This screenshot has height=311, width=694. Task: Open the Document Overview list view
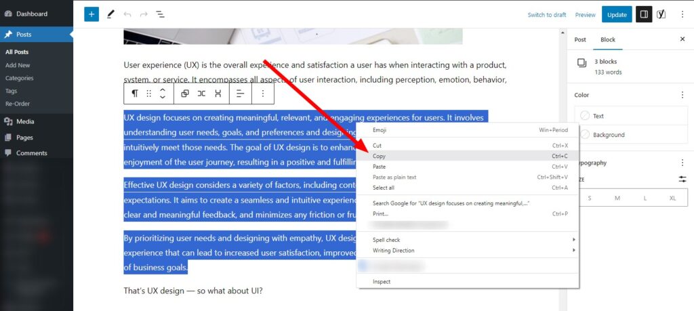[x=160, y=14]
